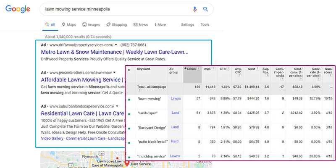Open the Video Gallery sitelink
The width and height of the screenshot is (336, 168).
point(52,139)
